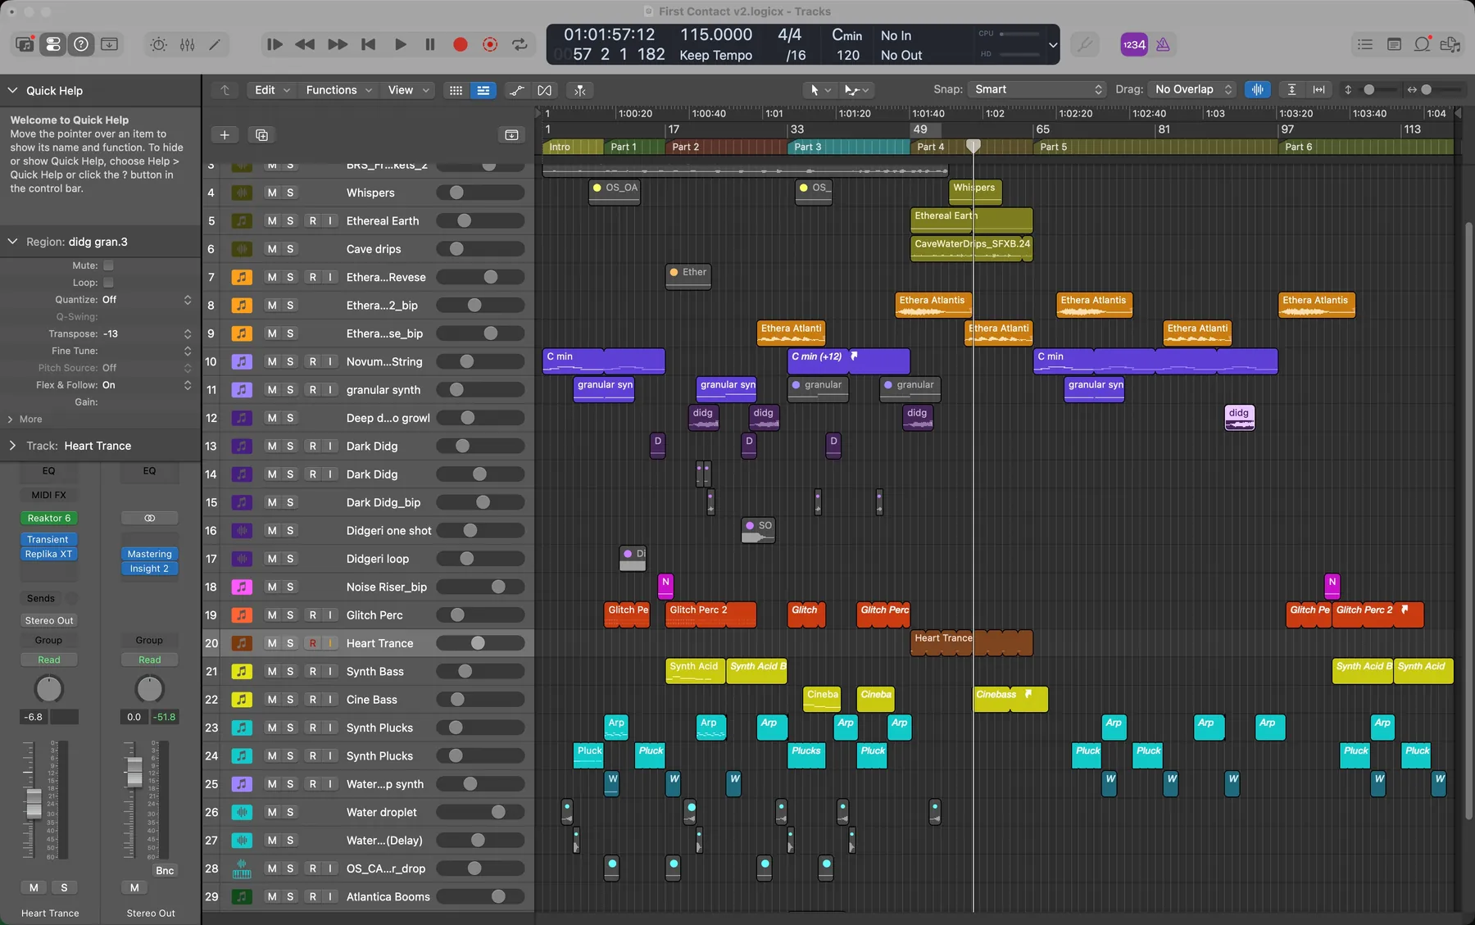
Task: Open the View menu
Action: (407, 90)
